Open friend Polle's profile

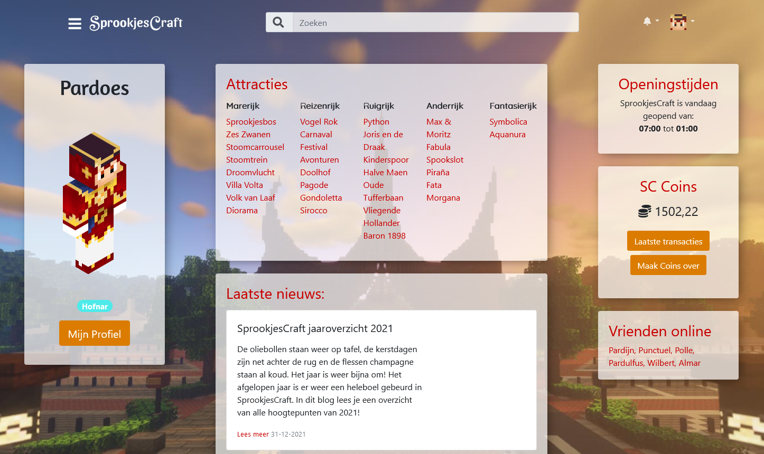pyautogui.click(x=684, y=350)
